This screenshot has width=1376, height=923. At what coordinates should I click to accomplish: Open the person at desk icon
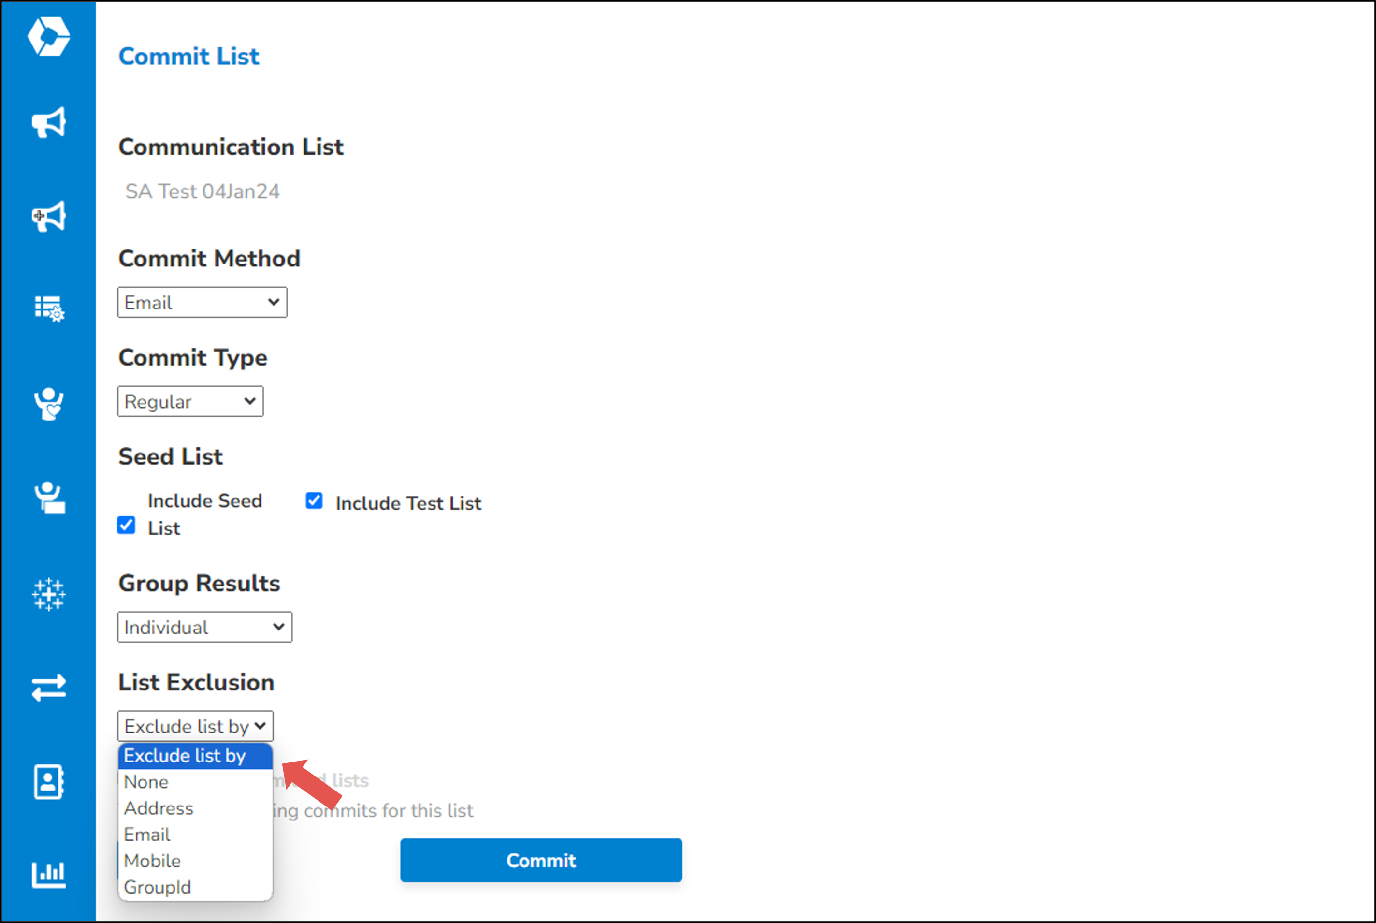pyautogui.click(x=49, y=498)
